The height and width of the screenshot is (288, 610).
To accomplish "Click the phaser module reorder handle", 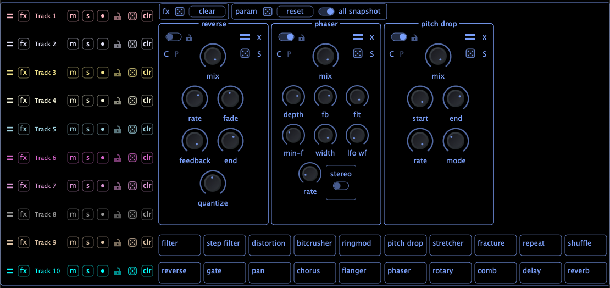I will [358, 37].
